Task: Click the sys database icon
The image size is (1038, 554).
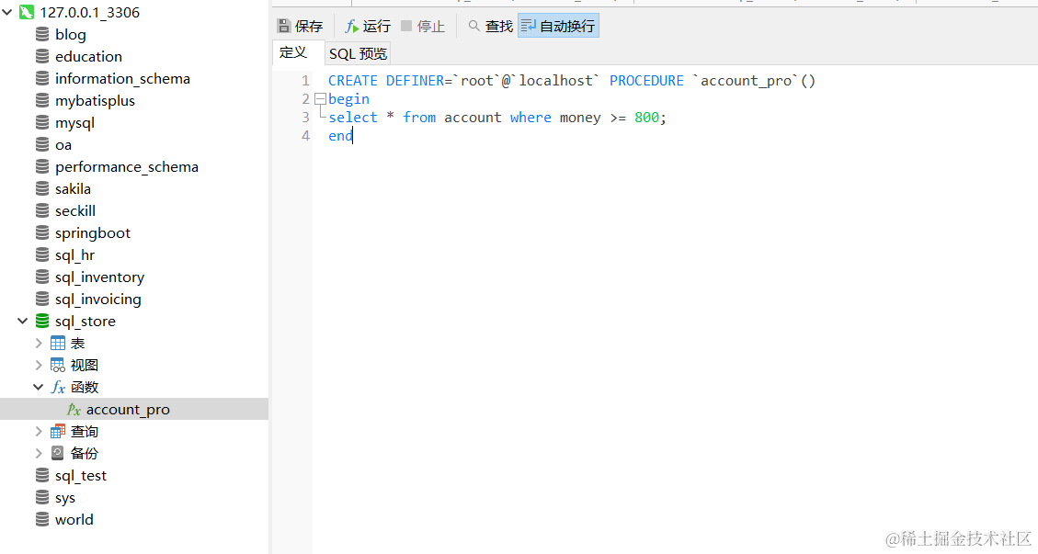Action: coord(42,497)
